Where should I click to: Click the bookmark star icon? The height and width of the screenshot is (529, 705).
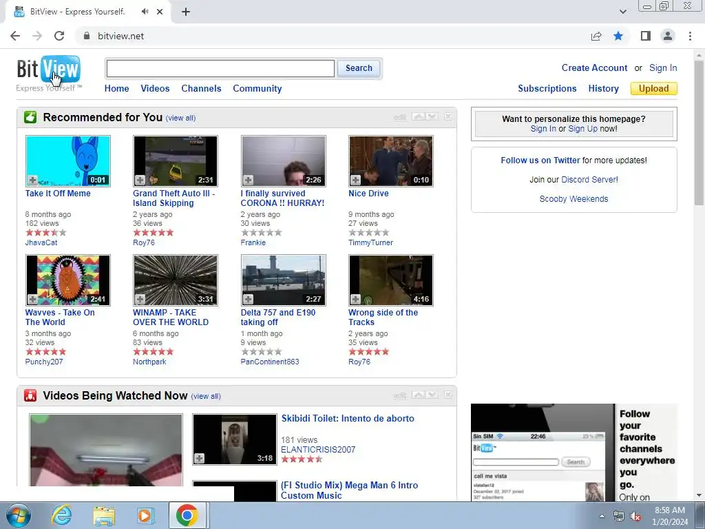click(x=618, y=36)
